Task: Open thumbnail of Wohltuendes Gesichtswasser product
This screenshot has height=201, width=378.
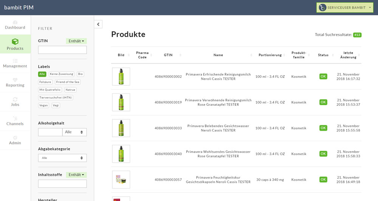Action: click(121, 154)
